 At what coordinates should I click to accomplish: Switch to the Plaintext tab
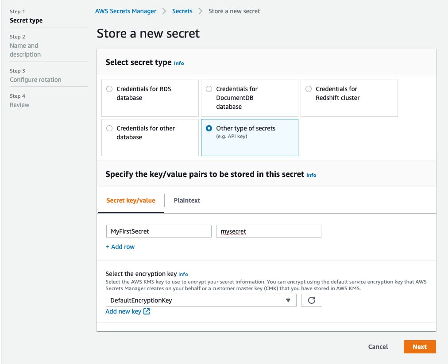(x=187, y=200)
